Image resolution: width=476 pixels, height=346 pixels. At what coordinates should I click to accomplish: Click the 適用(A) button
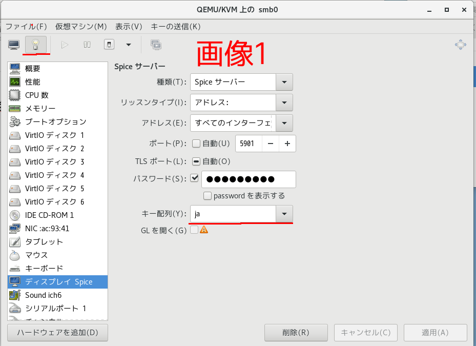(436, 333)
